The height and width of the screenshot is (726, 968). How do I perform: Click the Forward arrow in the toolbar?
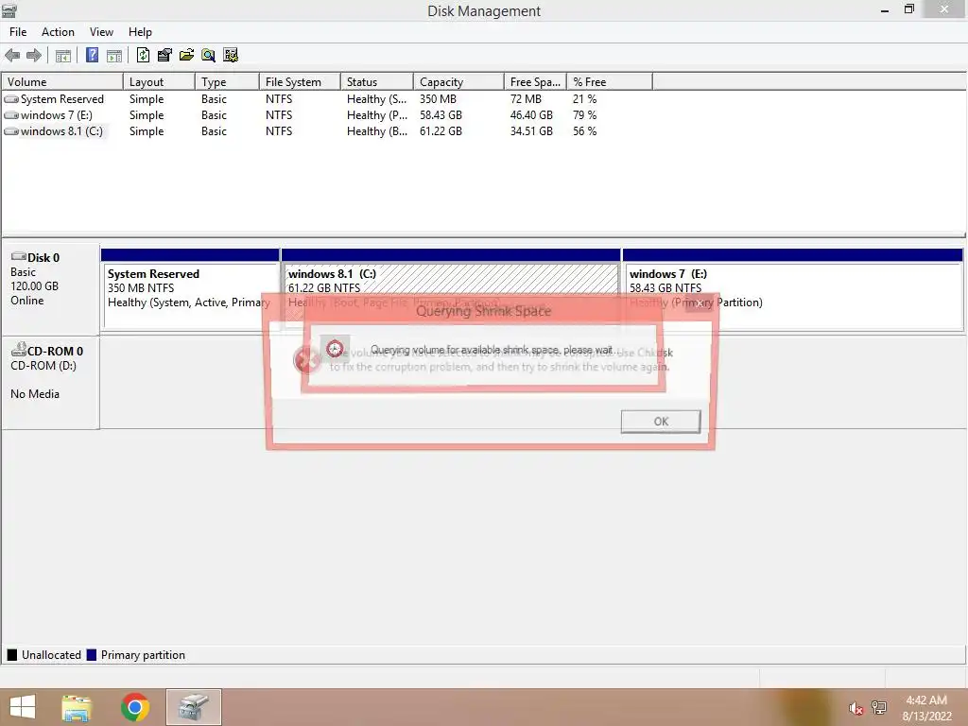click(x=34, y=56)
